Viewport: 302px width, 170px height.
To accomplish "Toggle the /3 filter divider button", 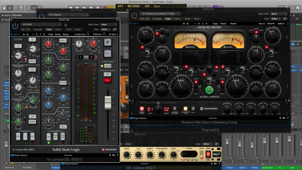I will 32,39.
